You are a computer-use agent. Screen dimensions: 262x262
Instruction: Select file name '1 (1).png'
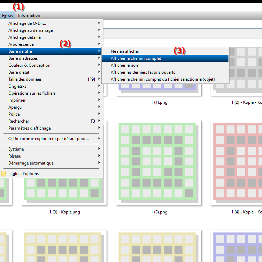(x=159, y=102)
